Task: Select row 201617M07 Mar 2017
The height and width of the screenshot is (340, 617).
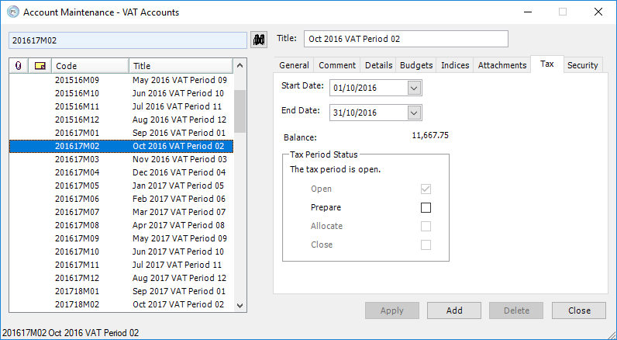Action: (121, 213)
